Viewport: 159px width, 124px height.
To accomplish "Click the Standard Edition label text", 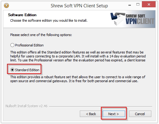I will pos(27,70).
